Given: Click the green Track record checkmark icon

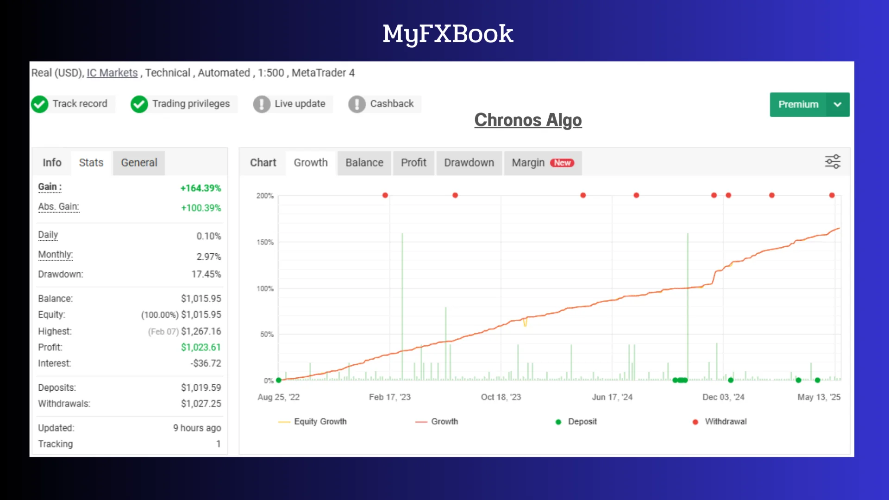Looking at the screenshot, I should pos(40,104).
